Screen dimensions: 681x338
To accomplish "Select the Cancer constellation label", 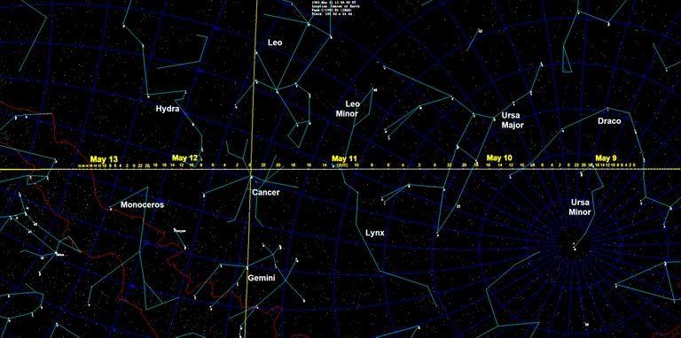I will point(266,192).
